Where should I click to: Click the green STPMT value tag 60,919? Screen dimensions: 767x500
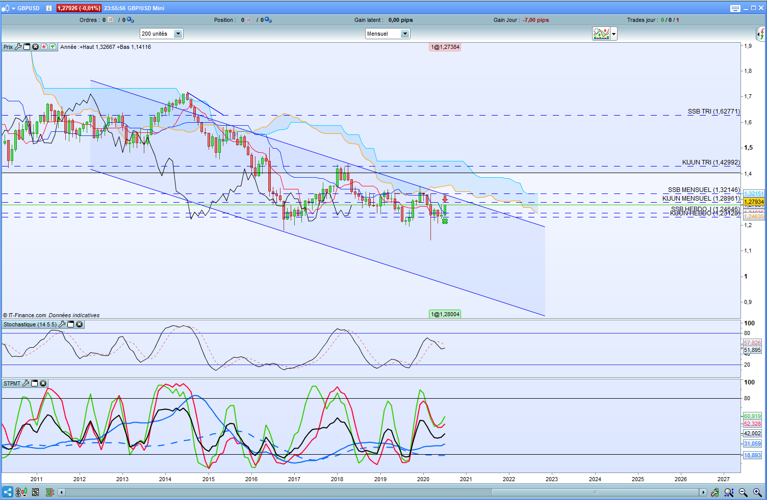pyautogui.click(x=752, y=416)
